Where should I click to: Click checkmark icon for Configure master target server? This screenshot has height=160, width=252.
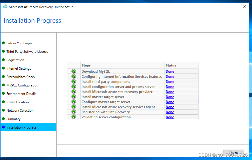click(x=74, y=102)
